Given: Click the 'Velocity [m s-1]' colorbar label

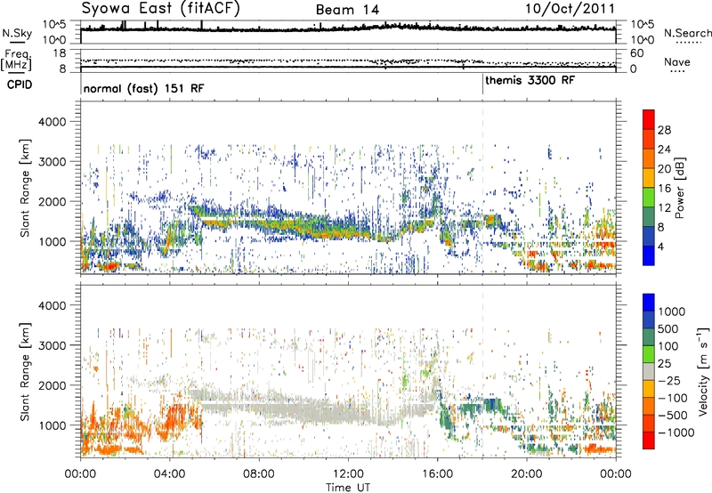Looking at the screenshot, I should [x=703, y=371].
